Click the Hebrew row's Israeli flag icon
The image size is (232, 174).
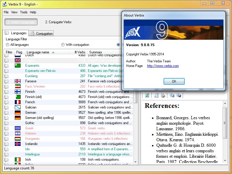18,133
